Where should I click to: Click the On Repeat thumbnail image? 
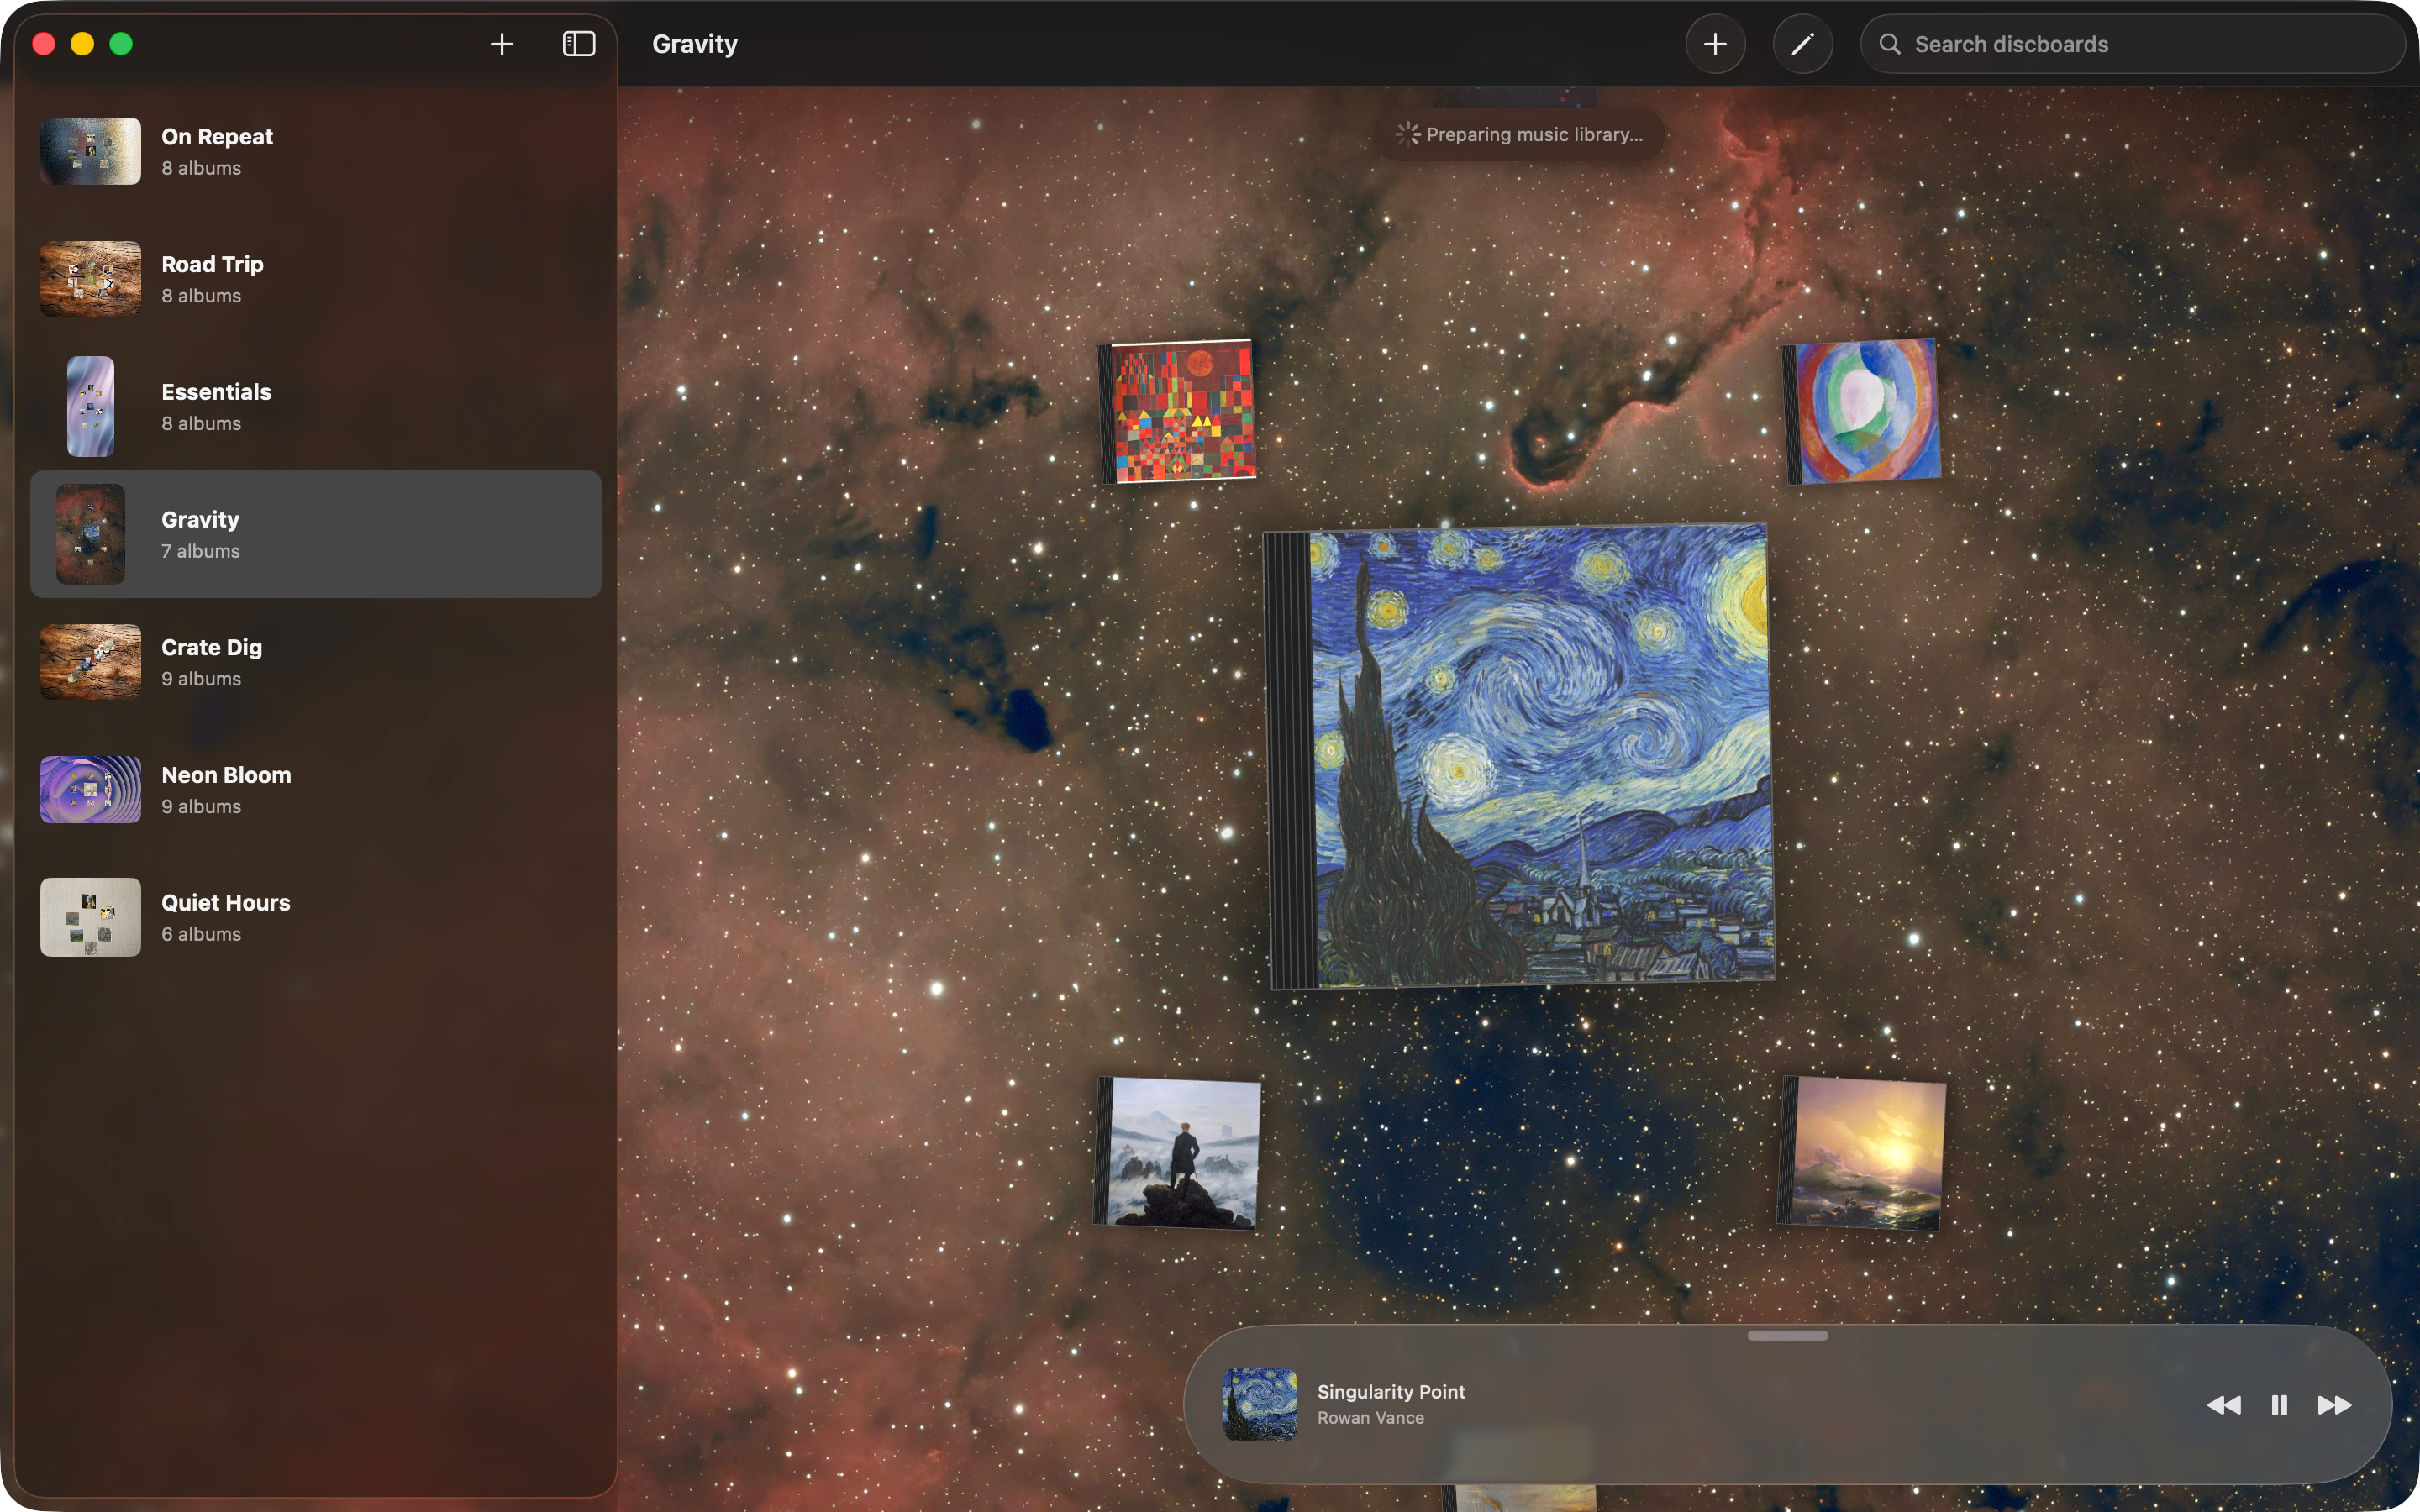(x=90, y=151)
